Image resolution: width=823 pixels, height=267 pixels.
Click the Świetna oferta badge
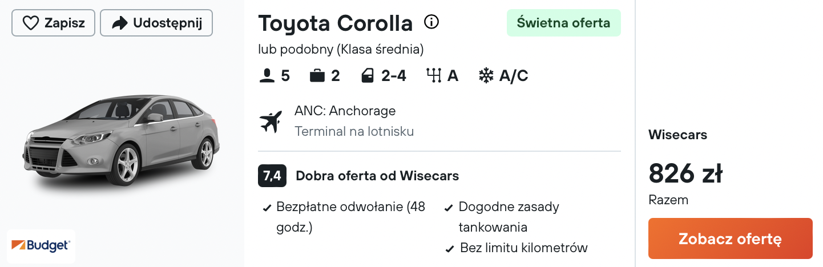[563, 23]
